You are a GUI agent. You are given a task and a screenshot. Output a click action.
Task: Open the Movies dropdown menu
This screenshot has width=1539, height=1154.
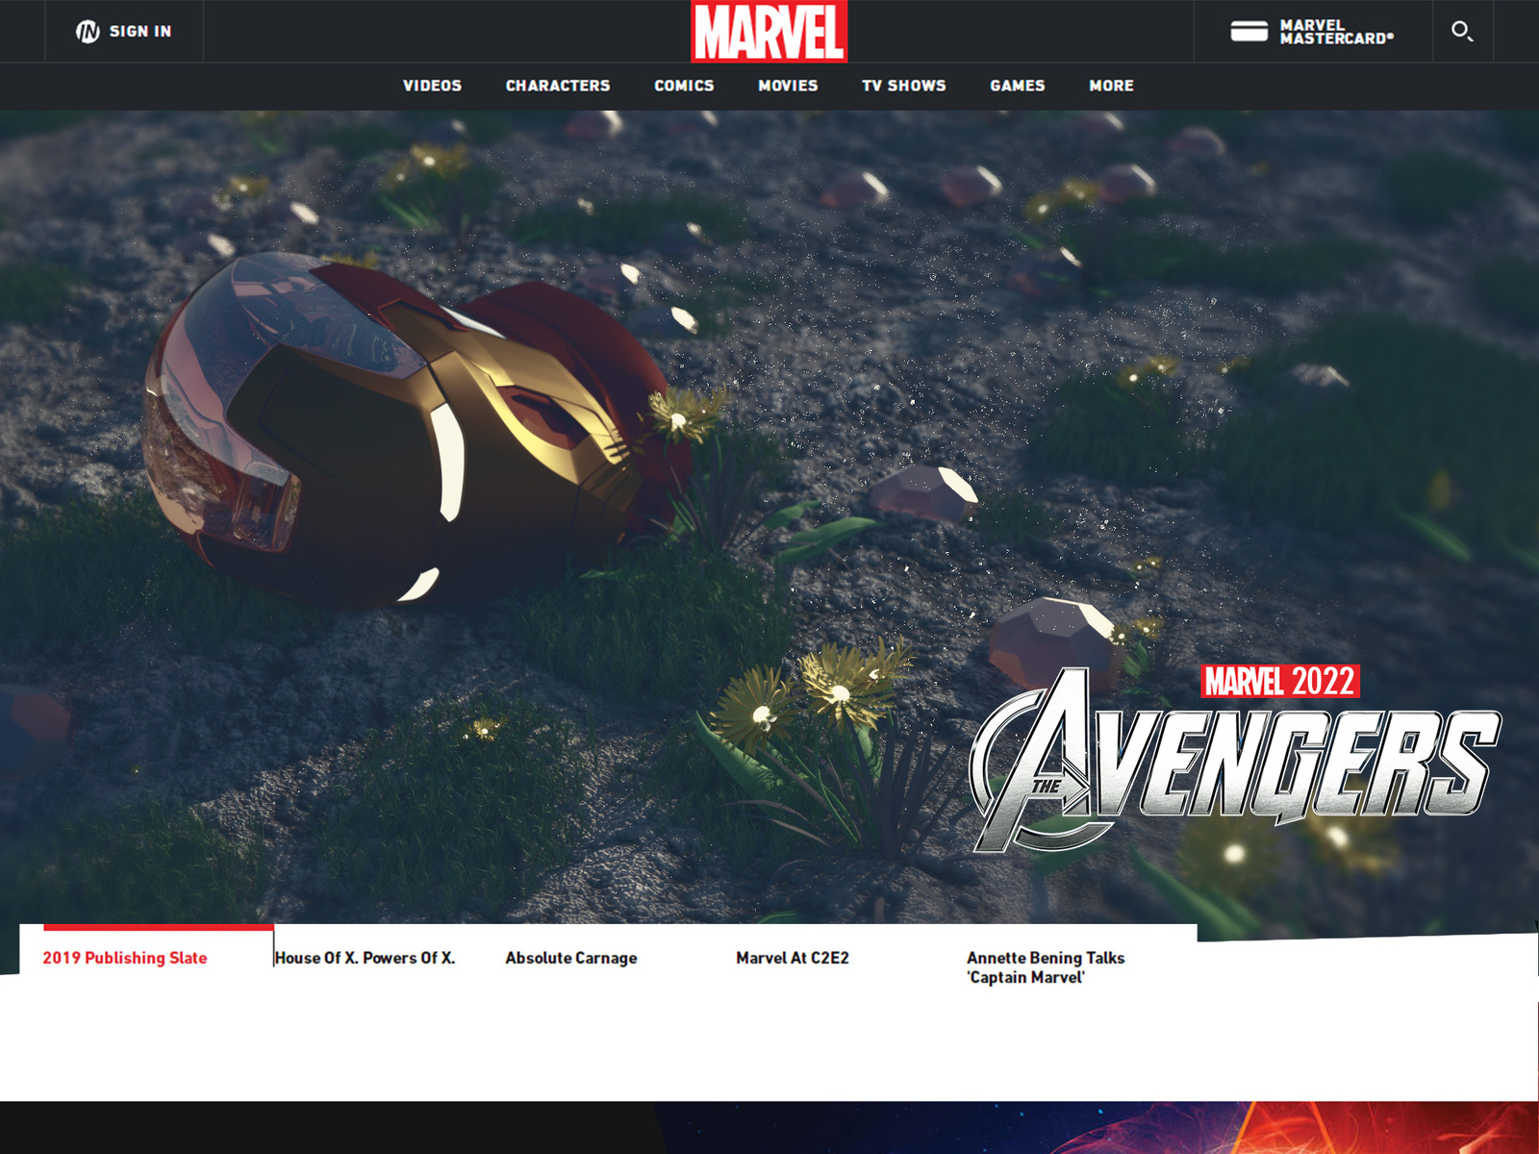(787, 86)
